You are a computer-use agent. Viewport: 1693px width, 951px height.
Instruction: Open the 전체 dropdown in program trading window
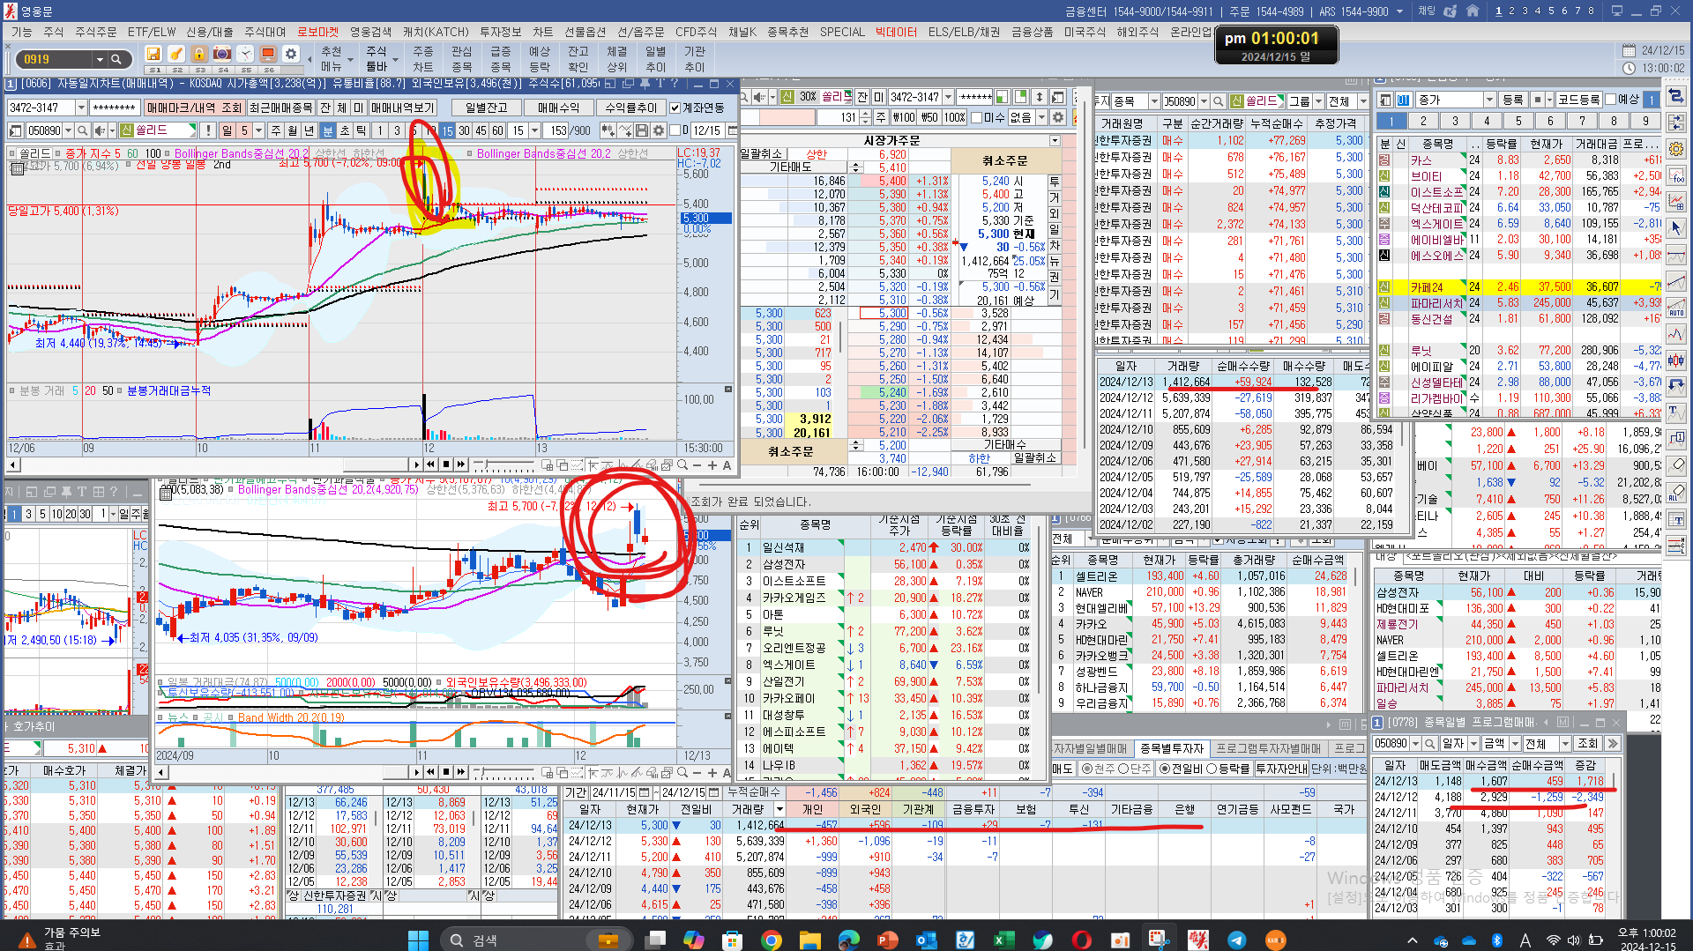click(x=1565, y=744)
